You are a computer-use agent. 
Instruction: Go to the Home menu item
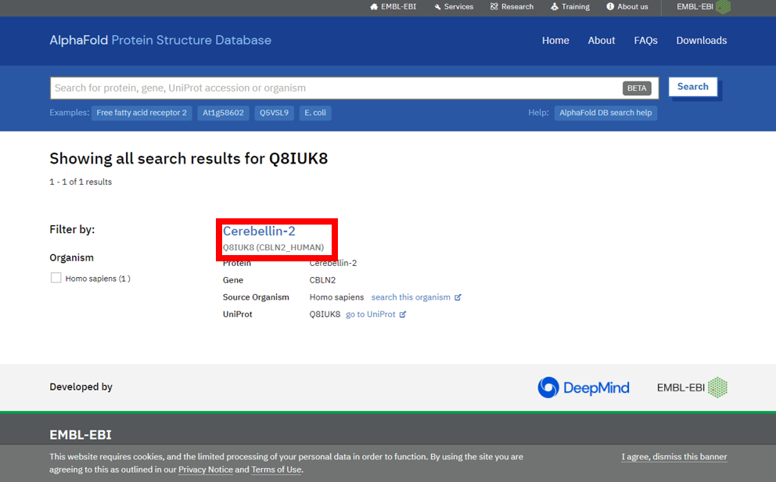pos(555,41)
